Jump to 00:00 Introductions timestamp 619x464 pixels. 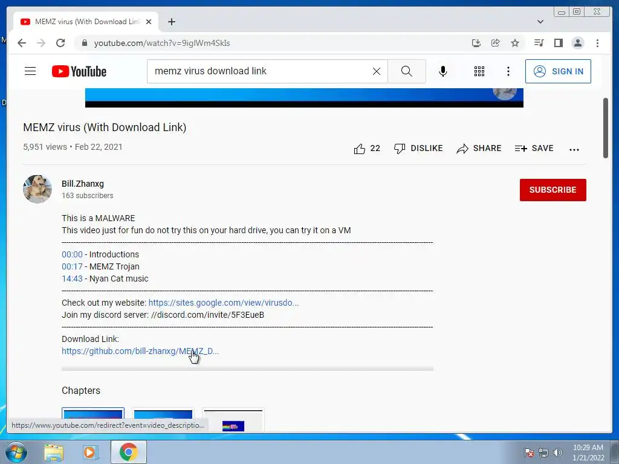pos(72,254)
